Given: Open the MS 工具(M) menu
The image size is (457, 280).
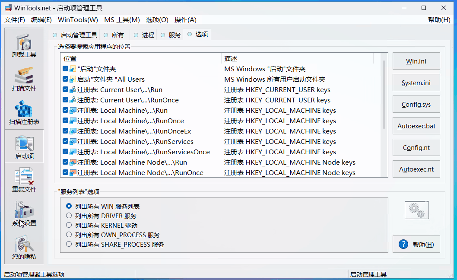Looking at the screenshot, I should click(x=122, y=20).
